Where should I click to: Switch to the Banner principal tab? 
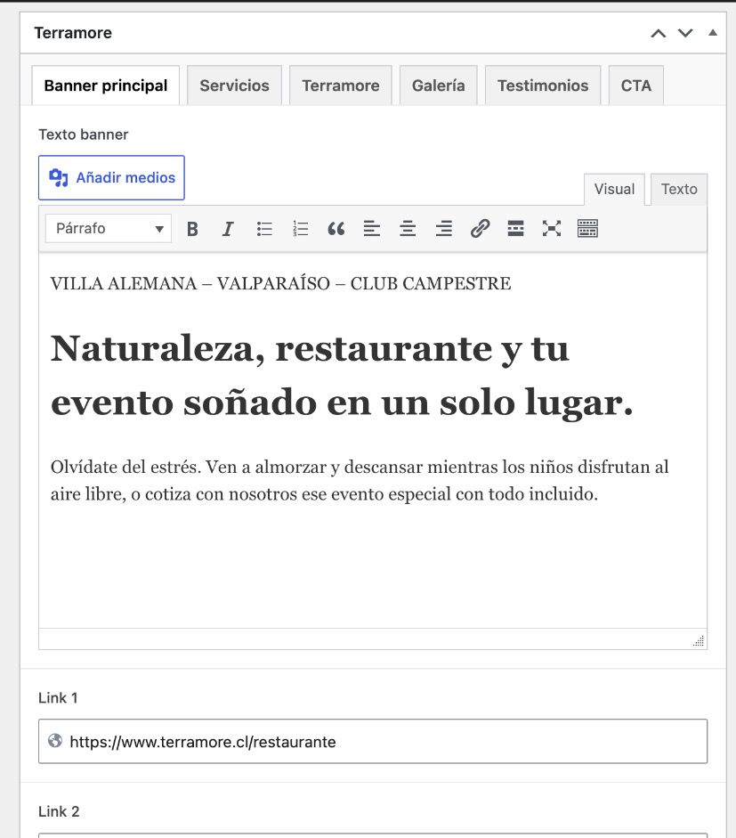click(x=106, y=85)
